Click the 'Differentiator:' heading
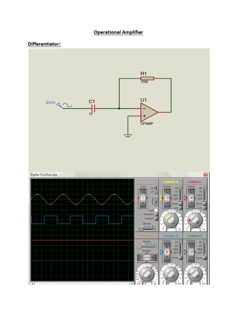This screenshot has width=237, height=316. (44, 44)
